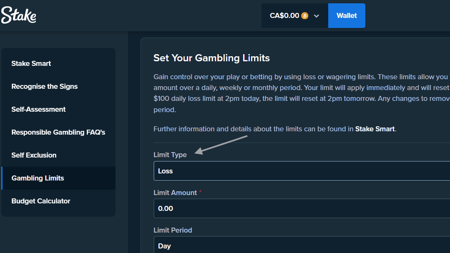
Task: Click the Wallet button
Action: (347, 15)
